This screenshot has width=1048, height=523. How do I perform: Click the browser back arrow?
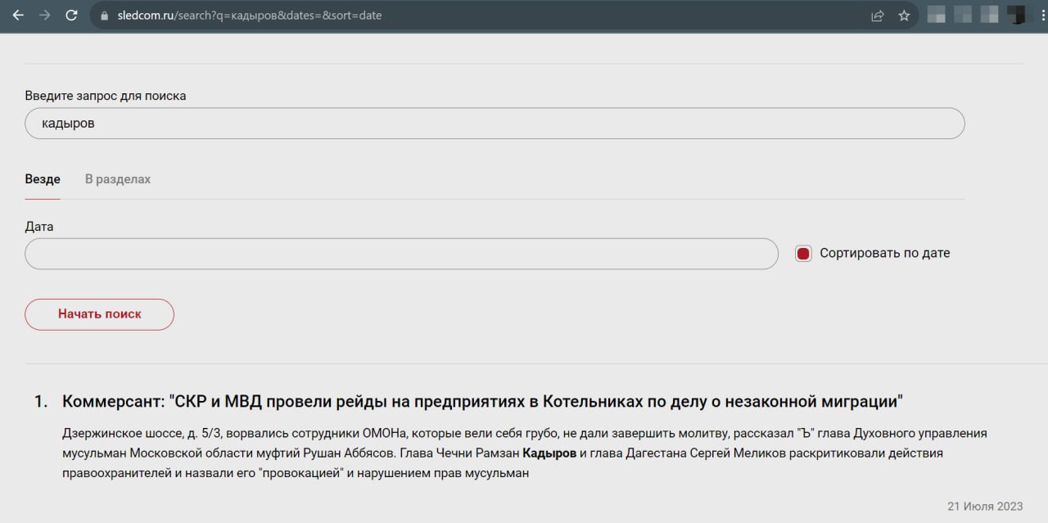[x=18, y=16]
